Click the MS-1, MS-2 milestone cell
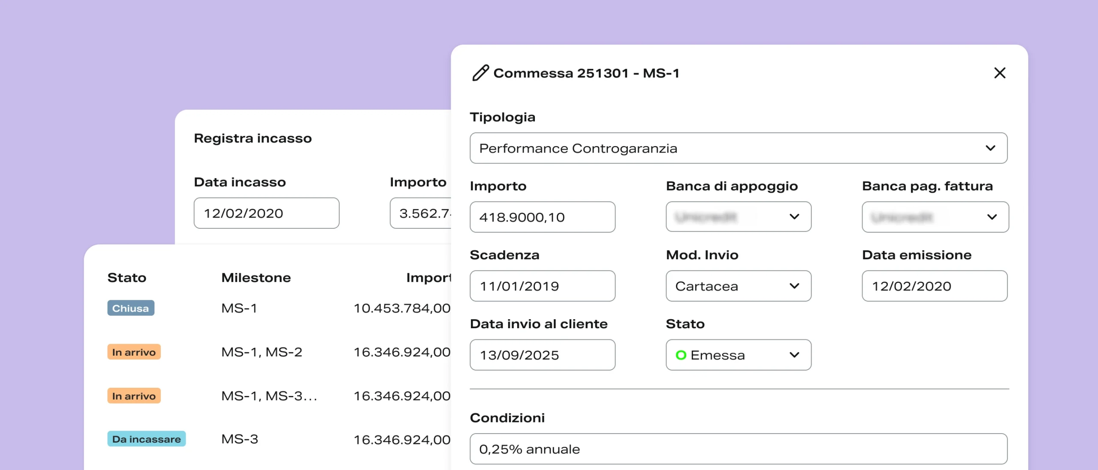Image resolution: width=1098 pixels, height=470 pixels. (x=262, y=352)
